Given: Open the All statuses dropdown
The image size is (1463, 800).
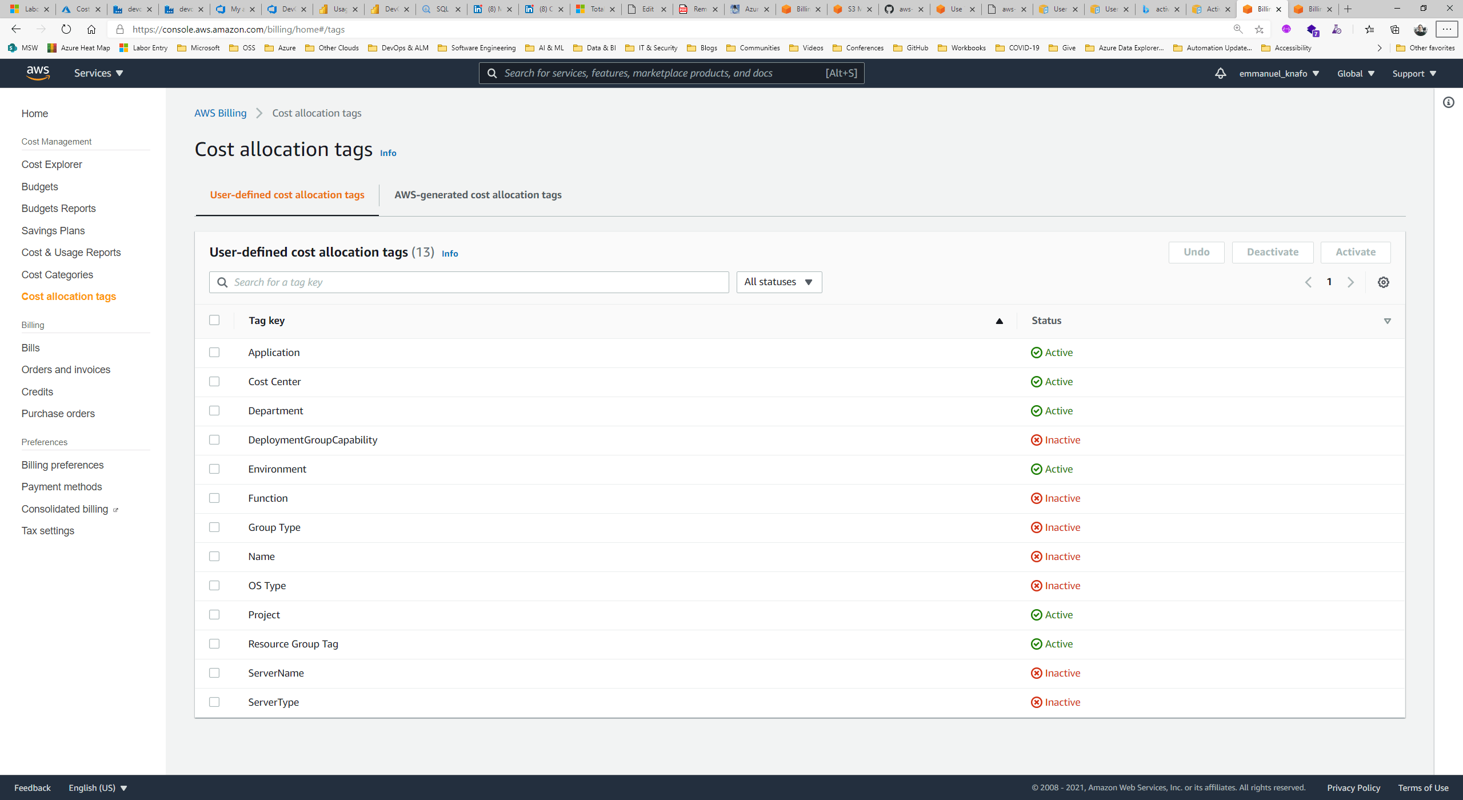Looking at the screenshot, I should click(x=778, y=282).
